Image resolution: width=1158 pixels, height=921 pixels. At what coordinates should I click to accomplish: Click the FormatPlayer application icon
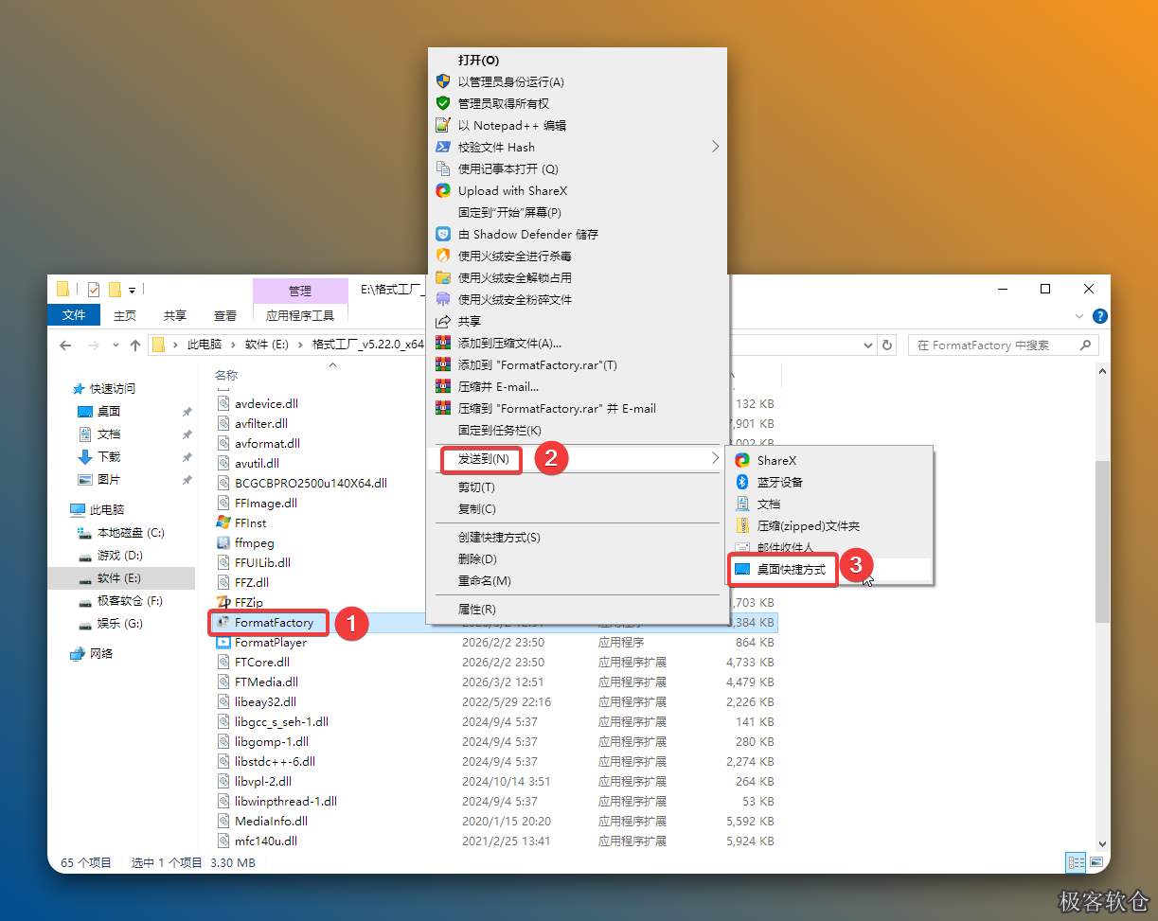tap(223, 642)
